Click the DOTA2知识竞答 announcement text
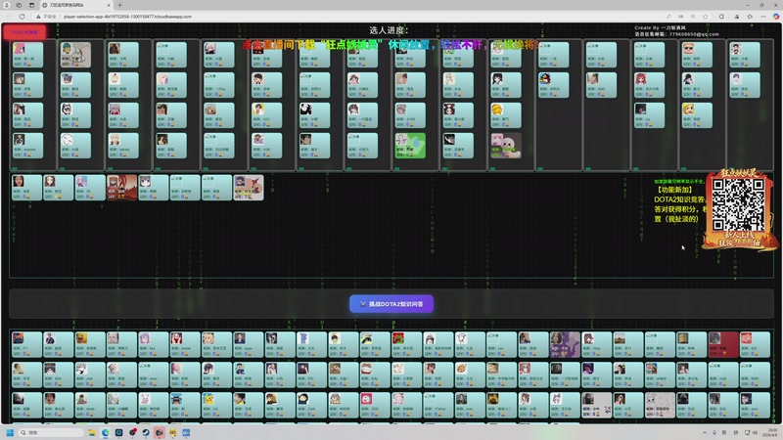783x440 pixels. [x=679, y=199]
